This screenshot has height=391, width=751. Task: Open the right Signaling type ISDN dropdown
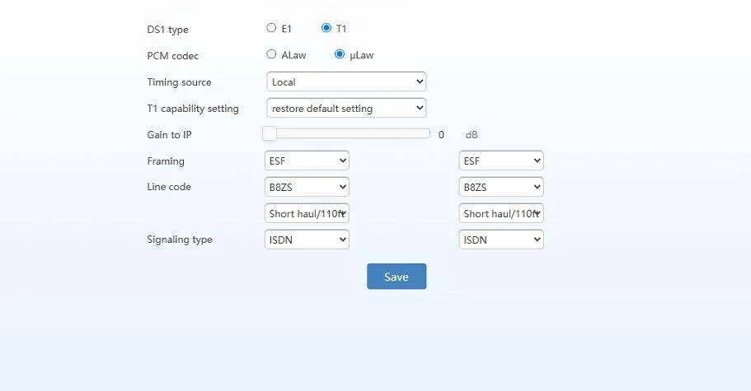[x=501, y=240]
